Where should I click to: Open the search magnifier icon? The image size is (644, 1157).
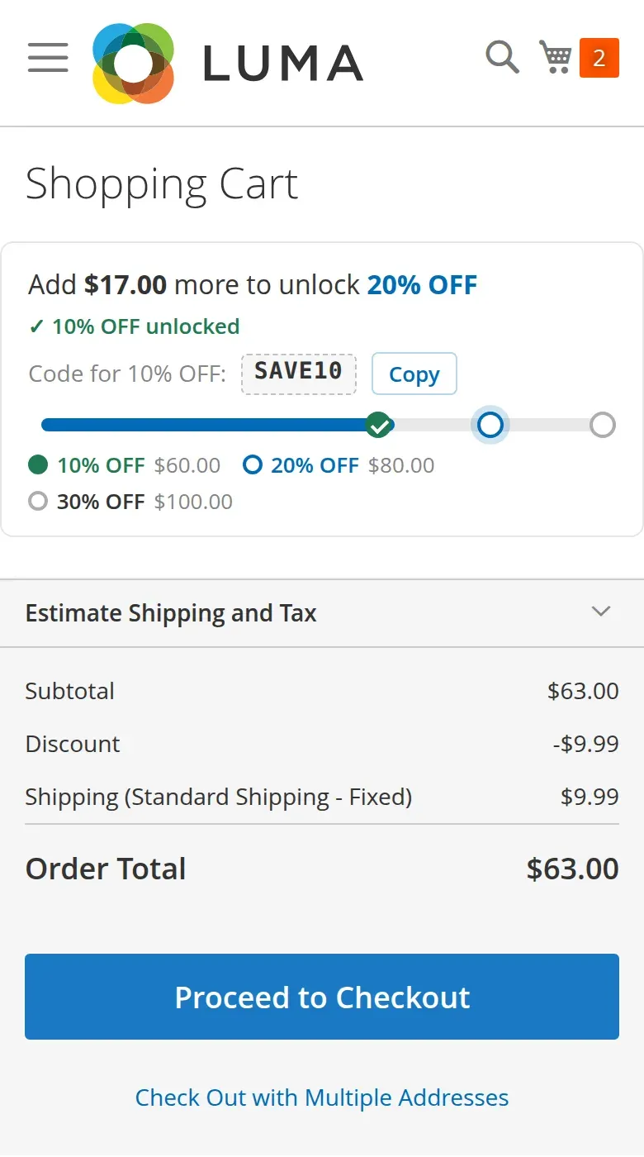[x=502, y=57]
